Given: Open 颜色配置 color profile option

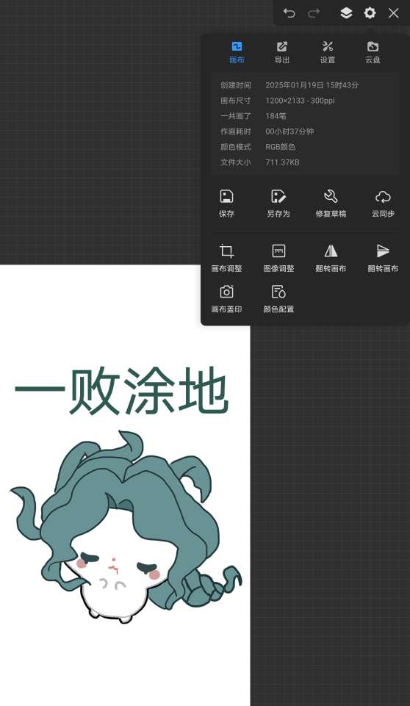Looking at the screenshot, I should pos(278,299).
